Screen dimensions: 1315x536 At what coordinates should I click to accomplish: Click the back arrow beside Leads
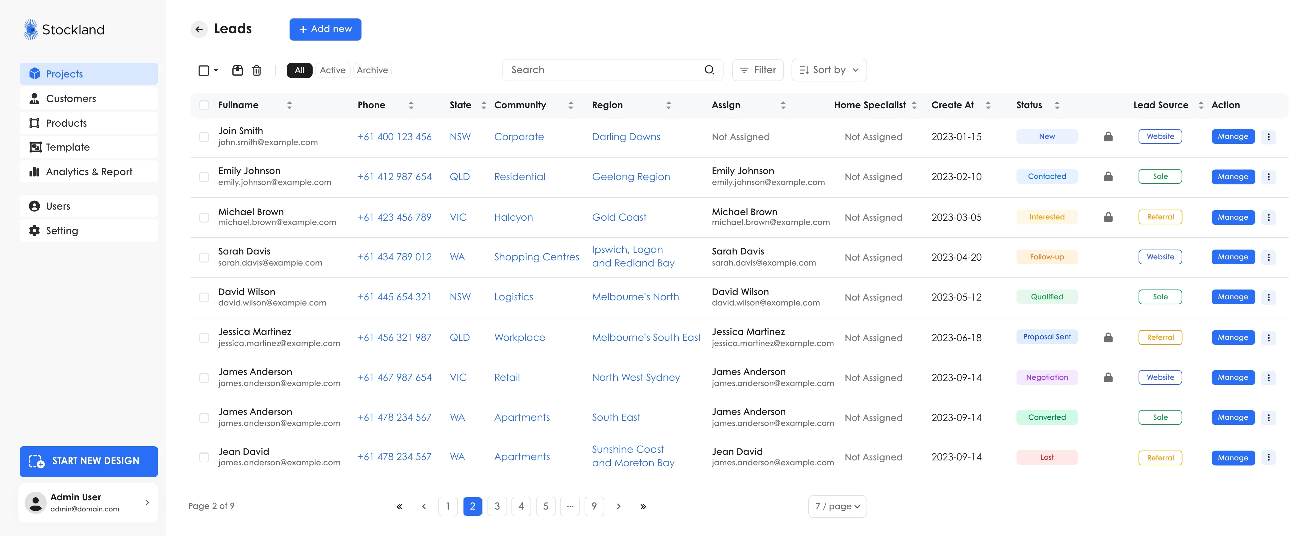click(x=199, y=29)
